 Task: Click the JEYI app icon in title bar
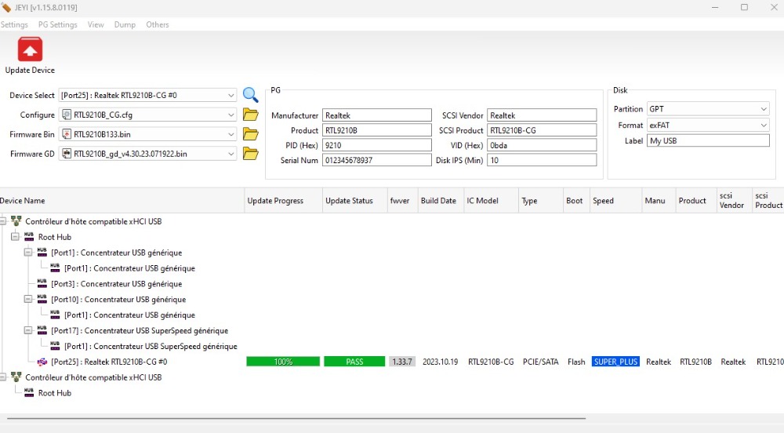(x=7, y=8)
